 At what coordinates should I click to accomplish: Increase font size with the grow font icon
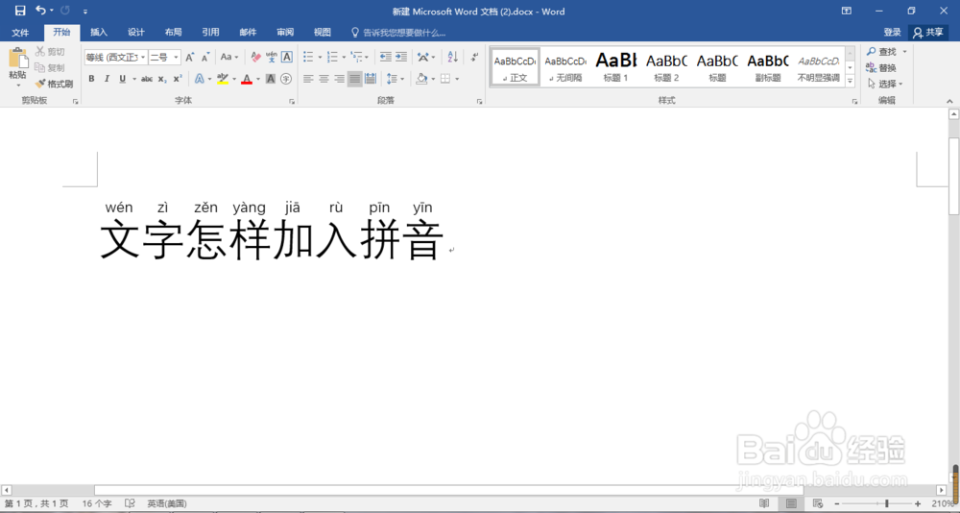[190, 57]
